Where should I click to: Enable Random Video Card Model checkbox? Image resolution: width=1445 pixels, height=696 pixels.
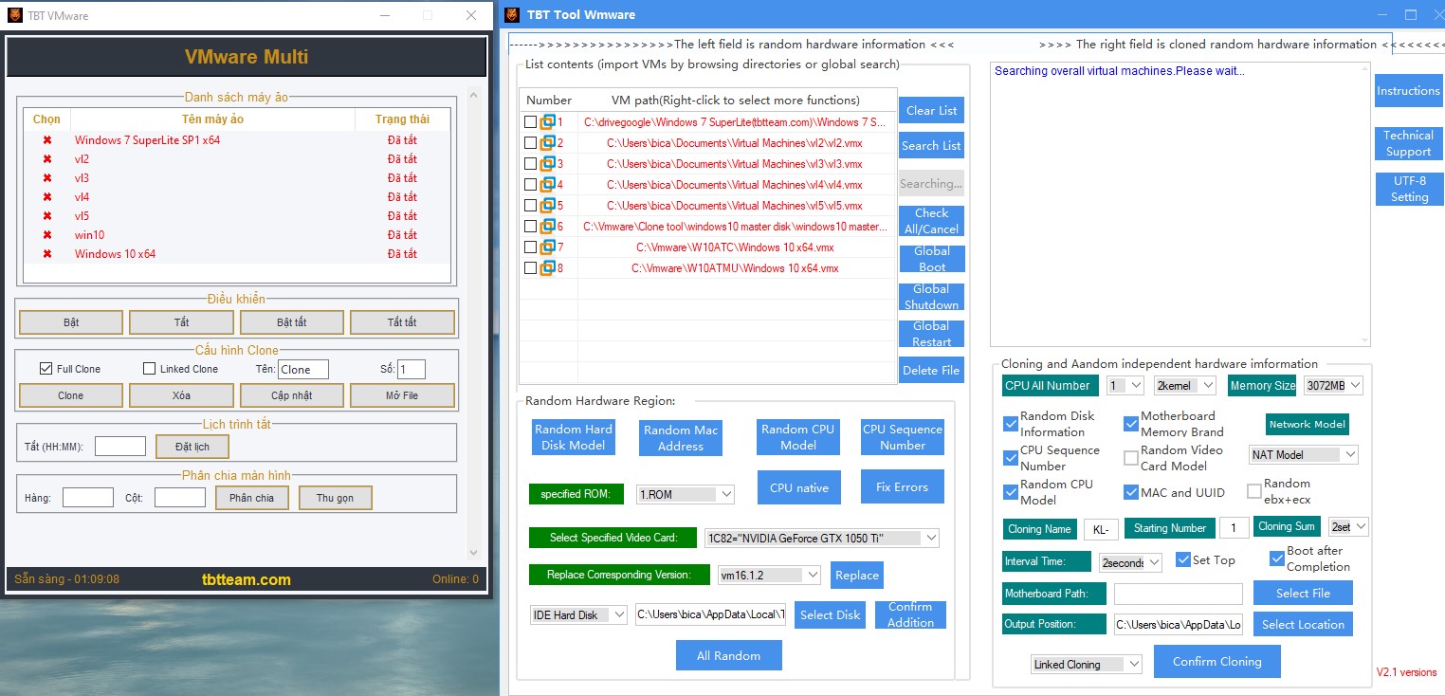tap(1131, 458)
